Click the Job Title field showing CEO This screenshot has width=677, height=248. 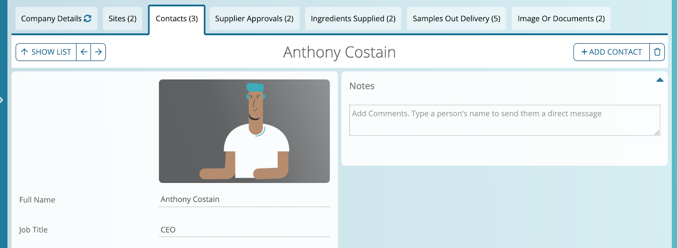[244, 230]
